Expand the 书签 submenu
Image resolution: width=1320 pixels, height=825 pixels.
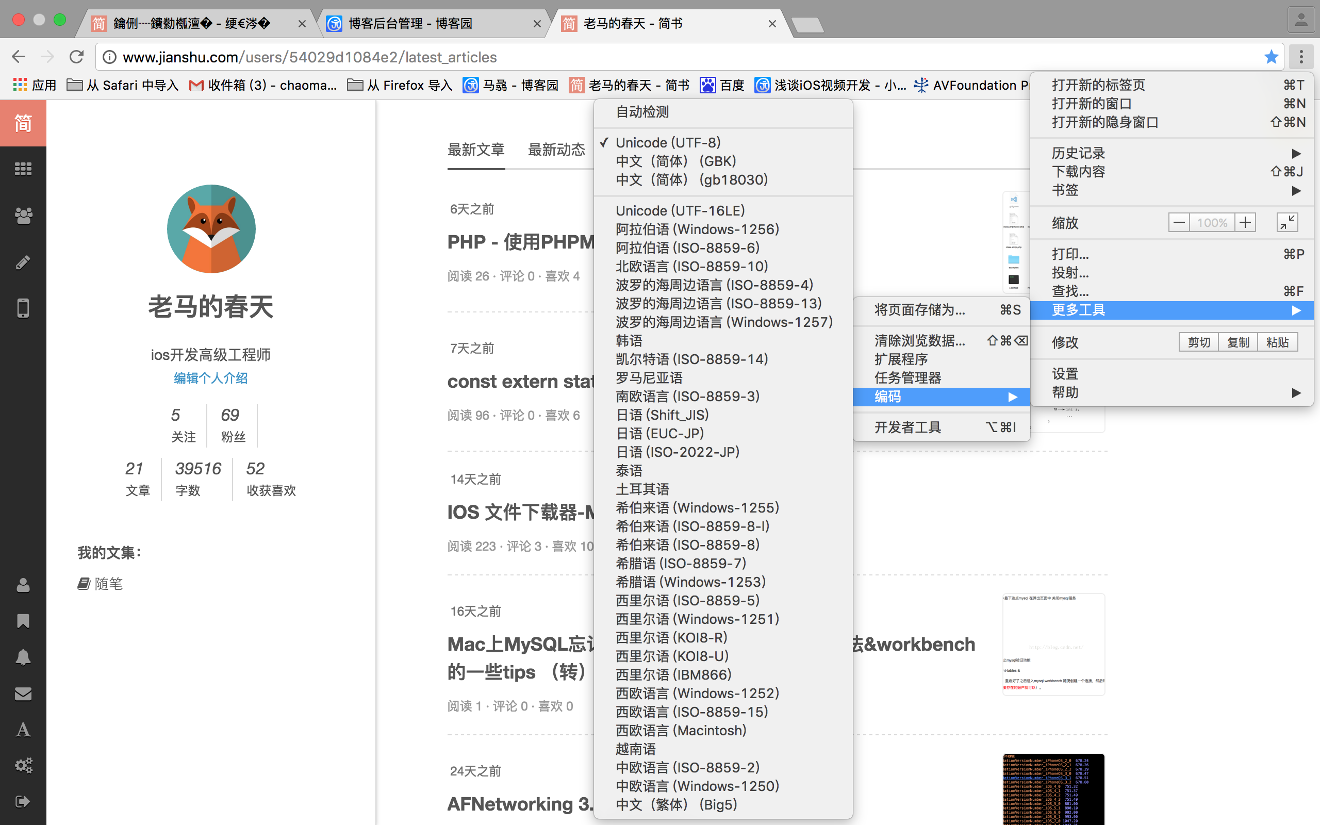click(x=1171, y=190)
